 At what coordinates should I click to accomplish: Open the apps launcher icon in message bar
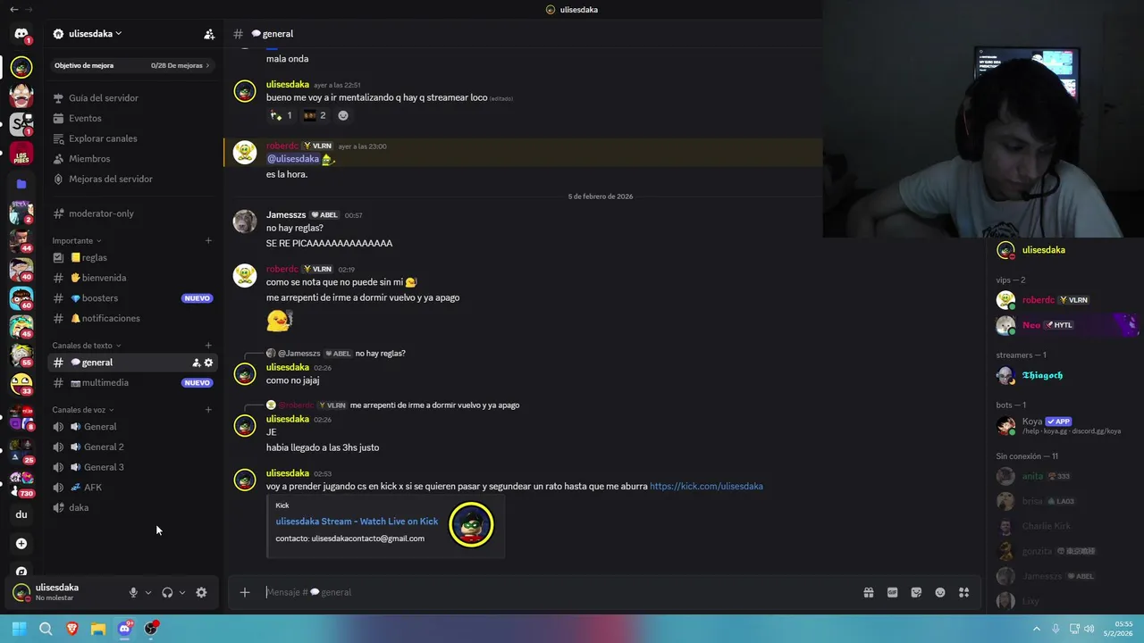pyautogui.click(x=964, y=592)
